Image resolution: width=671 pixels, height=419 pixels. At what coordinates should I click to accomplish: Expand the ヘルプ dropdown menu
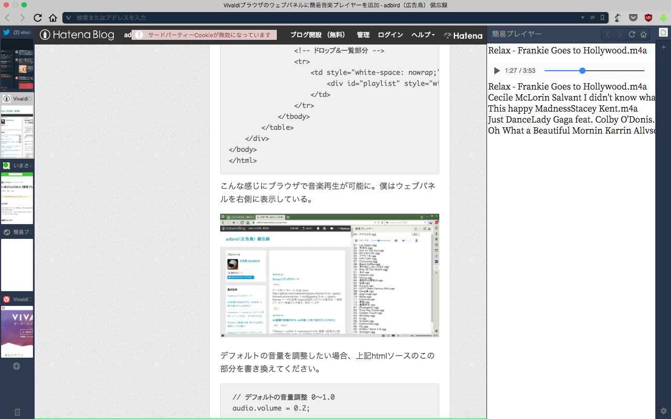(x=423, y=35)
